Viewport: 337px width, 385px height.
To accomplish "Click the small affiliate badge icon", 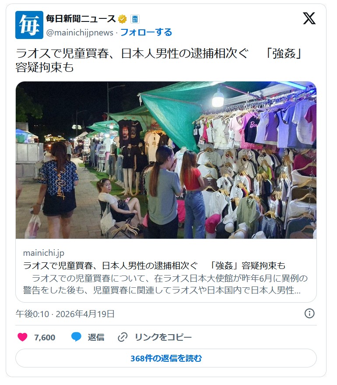I will [x=135, y=19].
